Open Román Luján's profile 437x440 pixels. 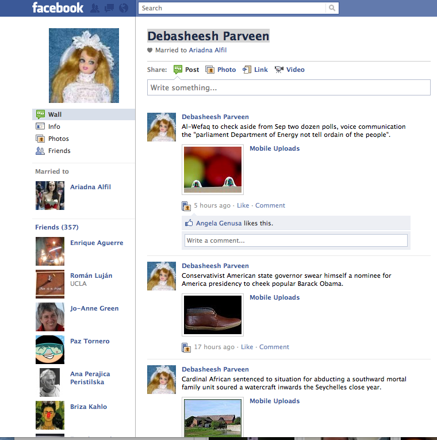point(91,276)
